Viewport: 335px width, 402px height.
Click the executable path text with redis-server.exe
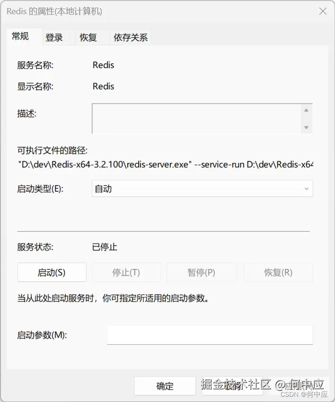pyautogui.click(x=166, y=164)
